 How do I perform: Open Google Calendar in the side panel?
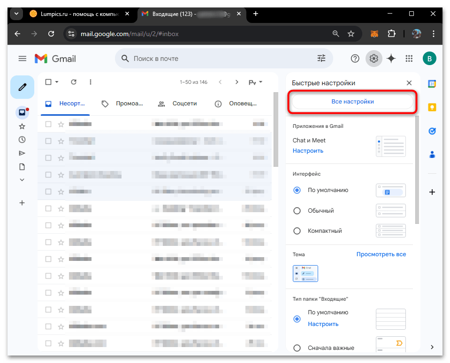pos(432,84)
